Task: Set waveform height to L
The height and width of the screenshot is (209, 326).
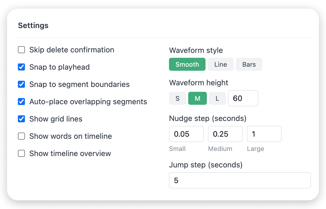Action: pyautogui.click(x=217, y=98)
